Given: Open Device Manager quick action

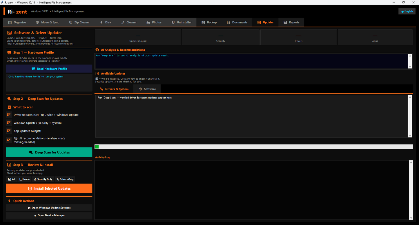Looking at the screenshot, I should [x=49, y=215].
